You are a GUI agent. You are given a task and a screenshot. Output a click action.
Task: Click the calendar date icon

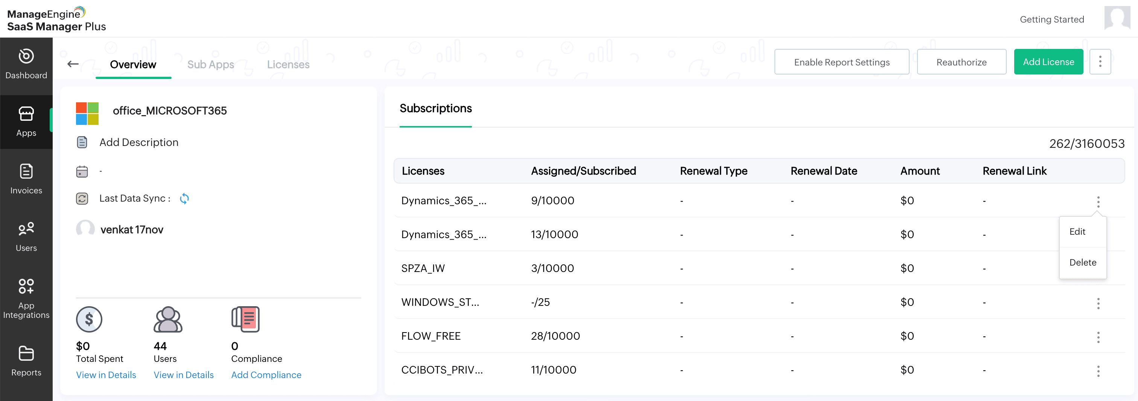pyautogui.click(x=82, y=172)
